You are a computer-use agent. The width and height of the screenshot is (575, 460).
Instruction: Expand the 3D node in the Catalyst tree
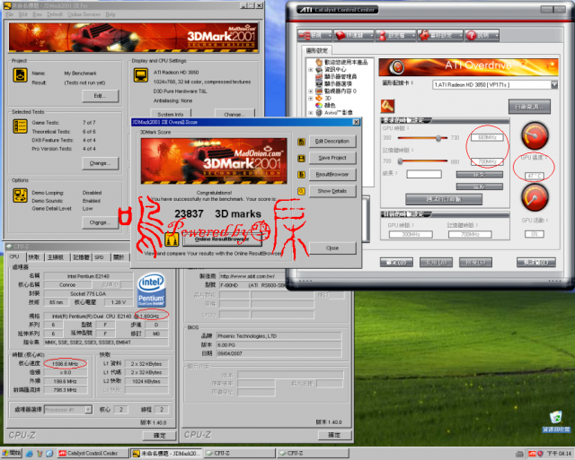pyautogui.click(x=311, y=99)
